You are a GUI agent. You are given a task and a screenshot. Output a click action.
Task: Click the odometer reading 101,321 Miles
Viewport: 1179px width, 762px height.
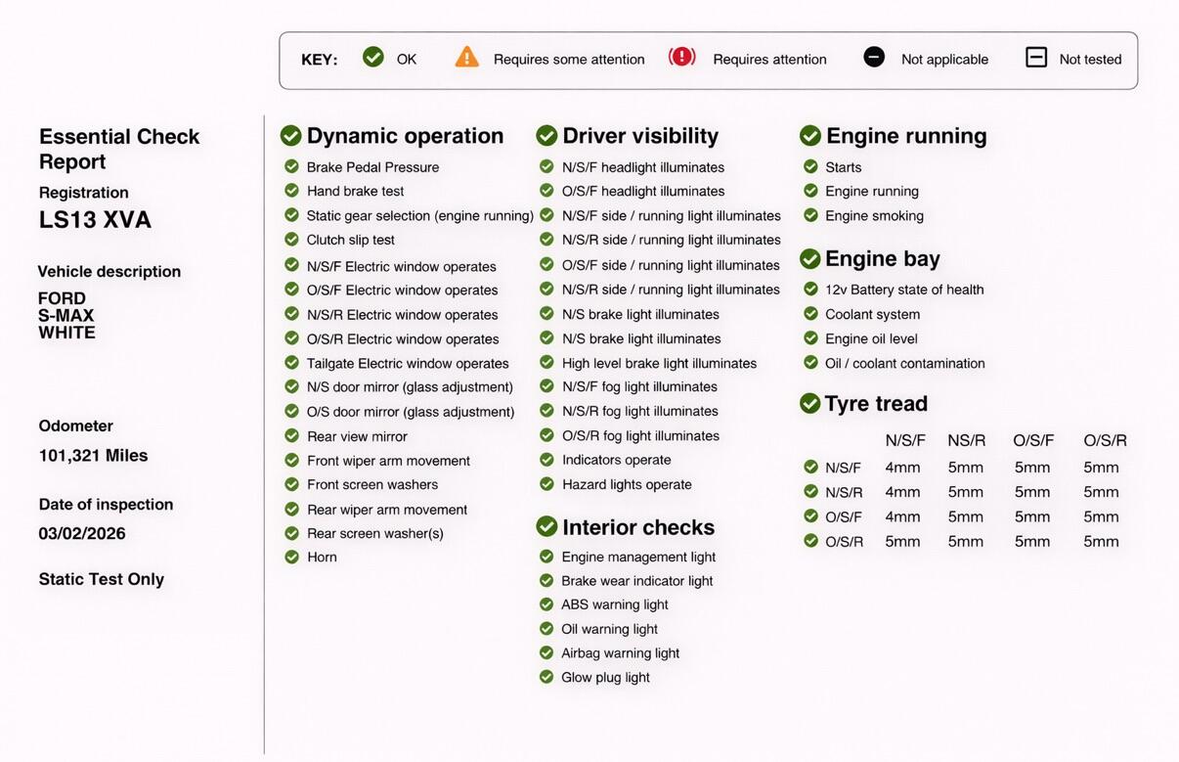pos(93,456)
